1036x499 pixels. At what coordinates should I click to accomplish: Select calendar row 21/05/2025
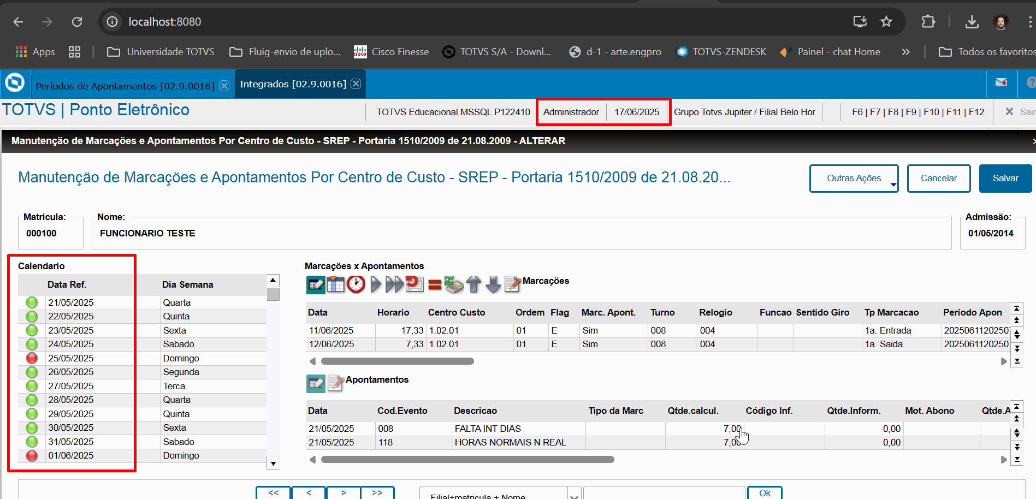[x=142, y=302]
